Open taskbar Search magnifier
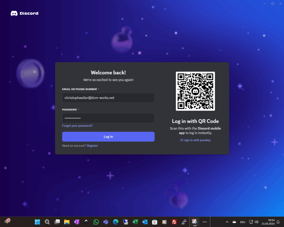 [x=47, y=222]
